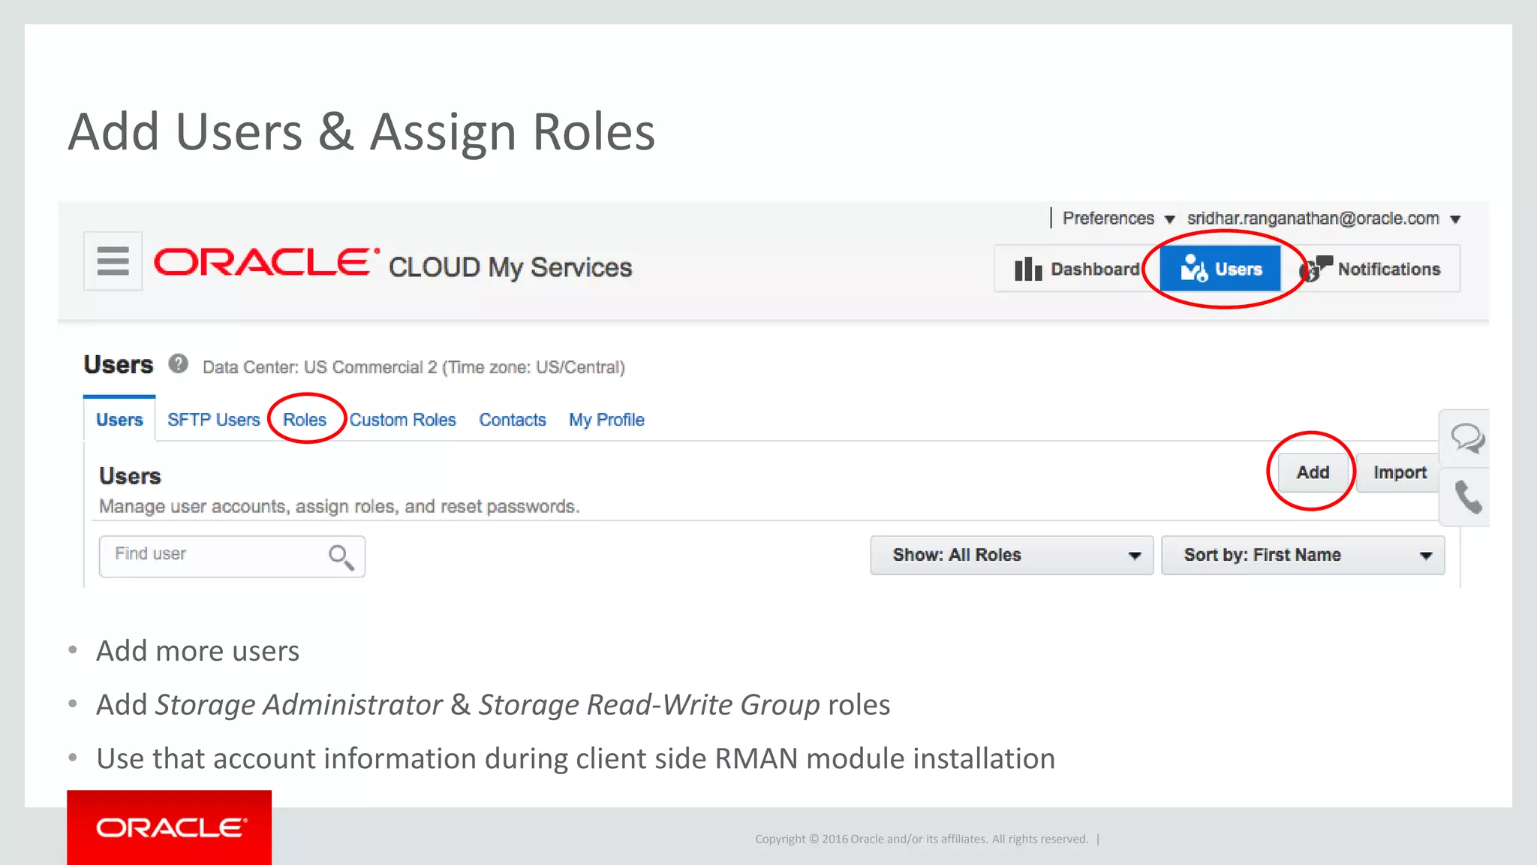Image resolution: width=1537 pixels, height=865 pixels.
Task: Open the Roles tab
Action: [x=305, y=420]
